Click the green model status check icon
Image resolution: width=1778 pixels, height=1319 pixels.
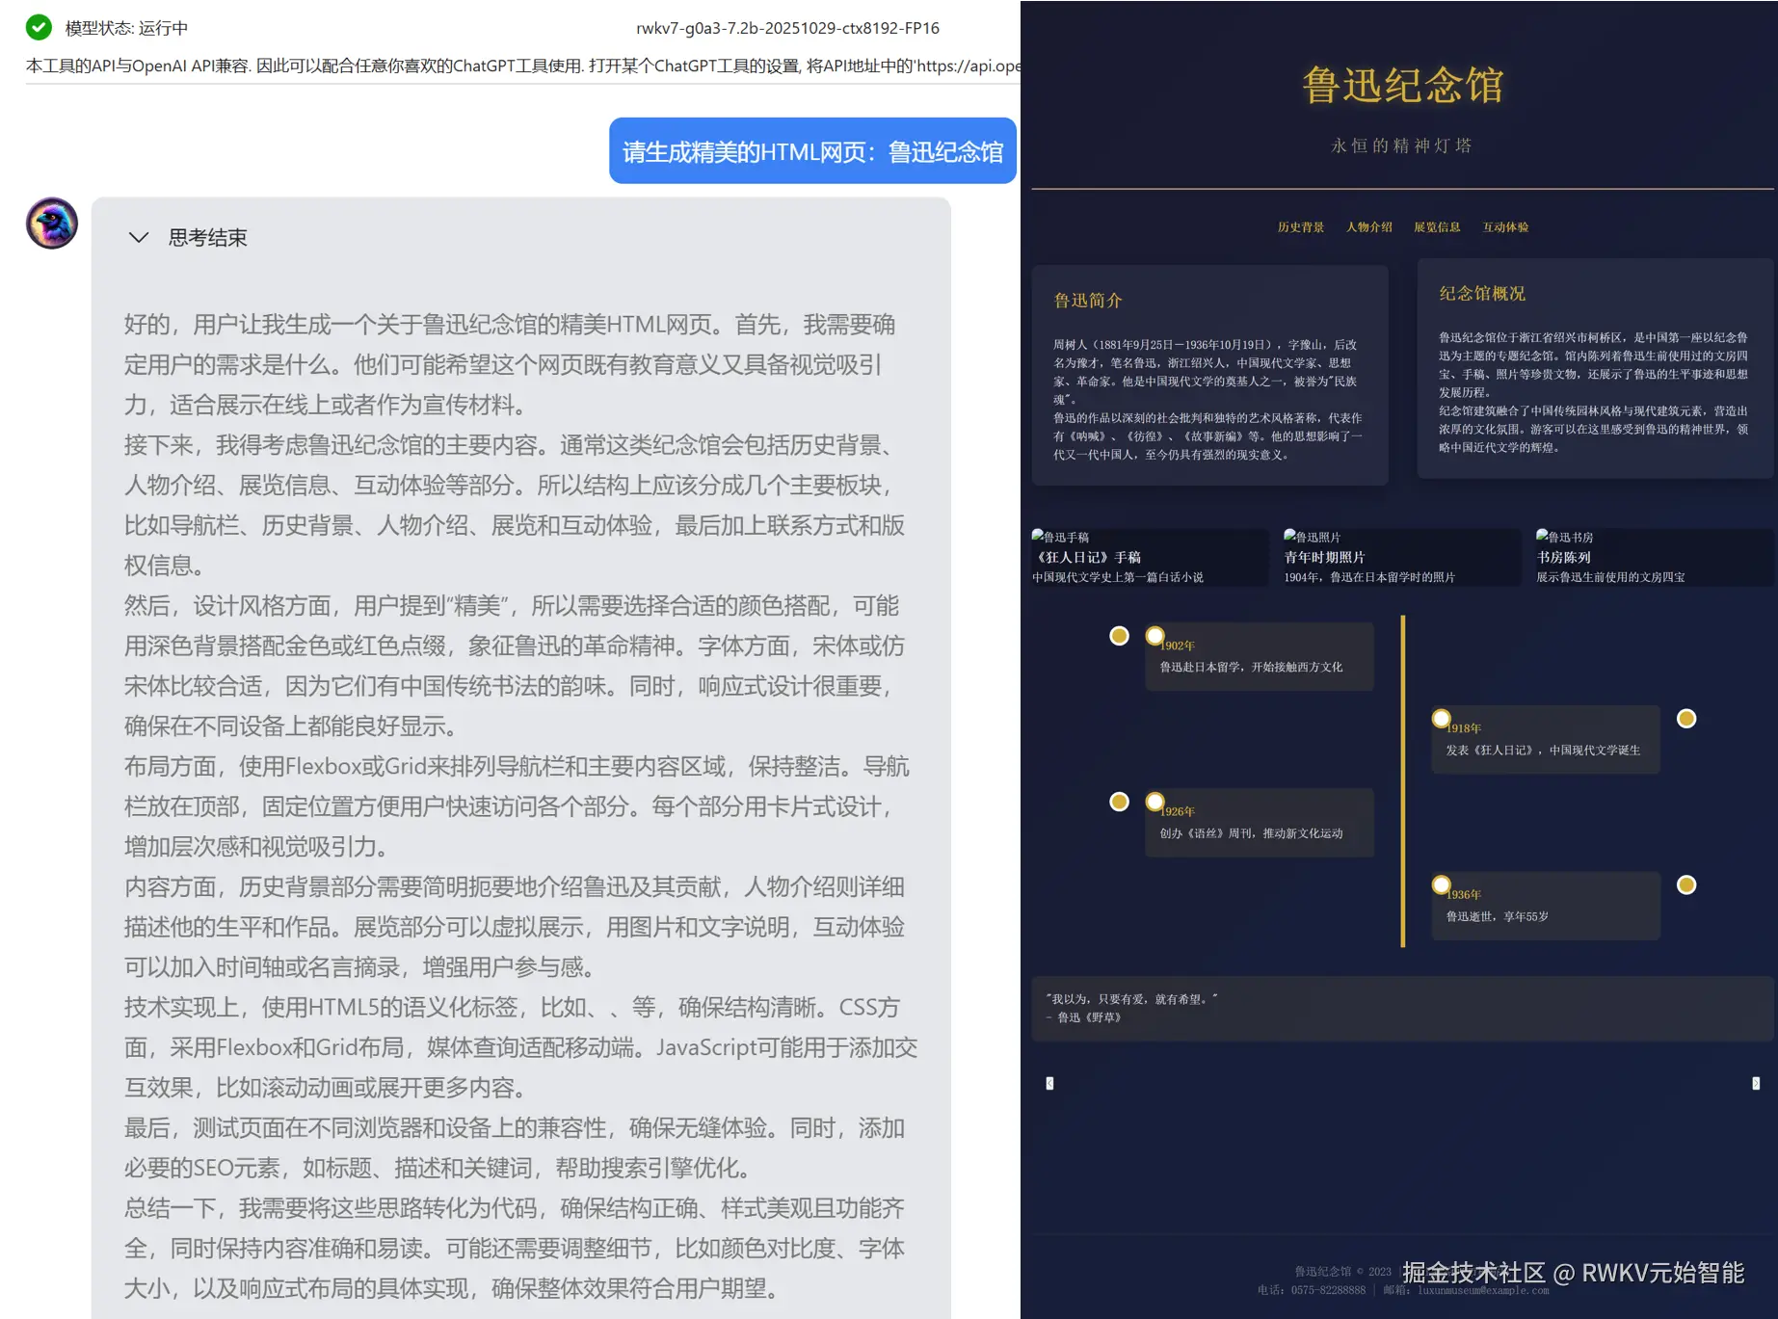point(39,27)
